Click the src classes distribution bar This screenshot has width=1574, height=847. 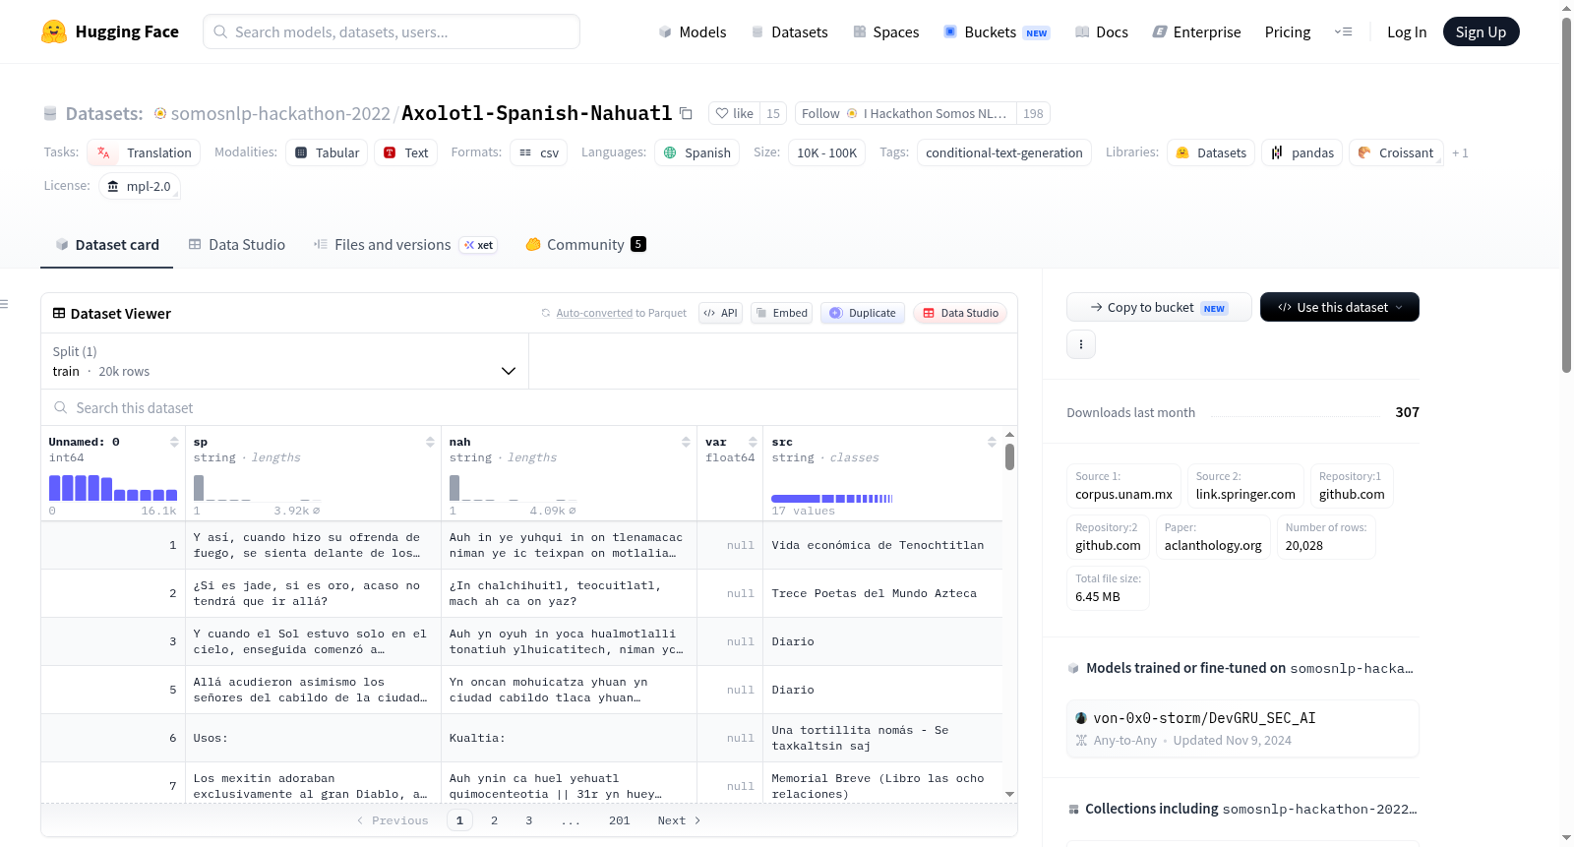(x=831, y=499)
